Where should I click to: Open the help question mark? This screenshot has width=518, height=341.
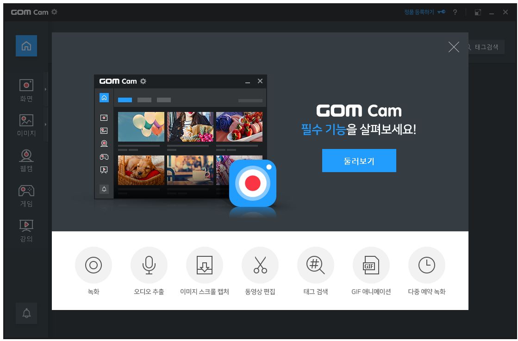(455, 12)
